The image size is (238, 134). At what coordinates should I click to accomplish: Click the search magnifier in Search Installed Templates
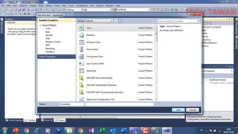coord(198,21)
